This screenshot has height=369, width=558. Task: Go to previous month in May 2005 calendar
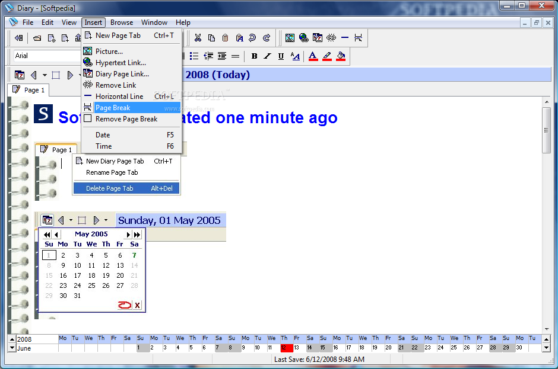(56, 235)
